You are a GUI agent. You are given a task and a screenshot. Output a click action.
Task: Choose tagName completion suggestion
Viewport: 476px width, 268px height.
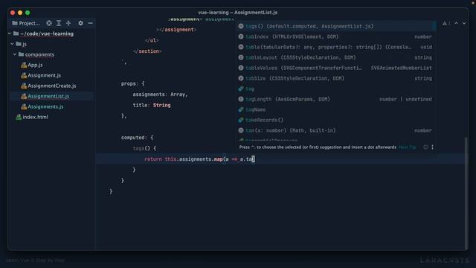click(335, 109)
